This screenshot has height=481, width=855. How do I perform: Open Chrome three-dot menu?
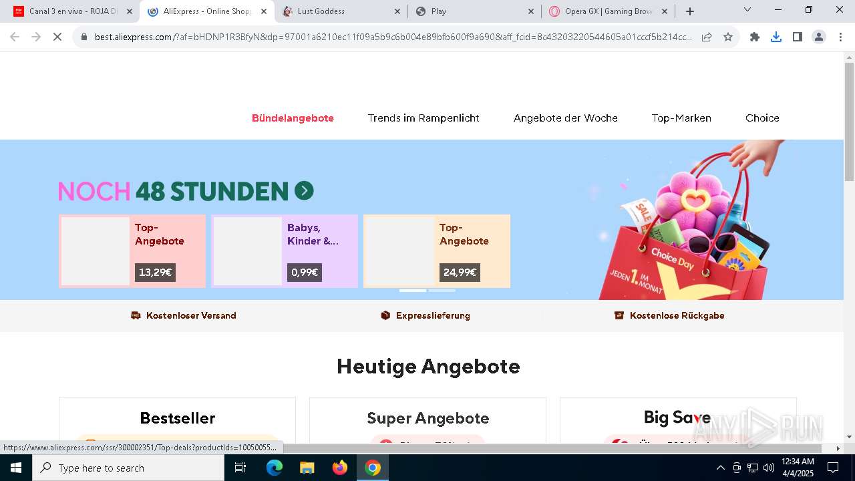(x=840, y=37)
